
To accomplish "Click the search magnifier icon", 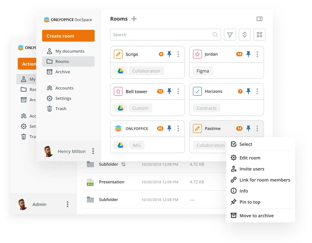I will (x=215, y=35).
